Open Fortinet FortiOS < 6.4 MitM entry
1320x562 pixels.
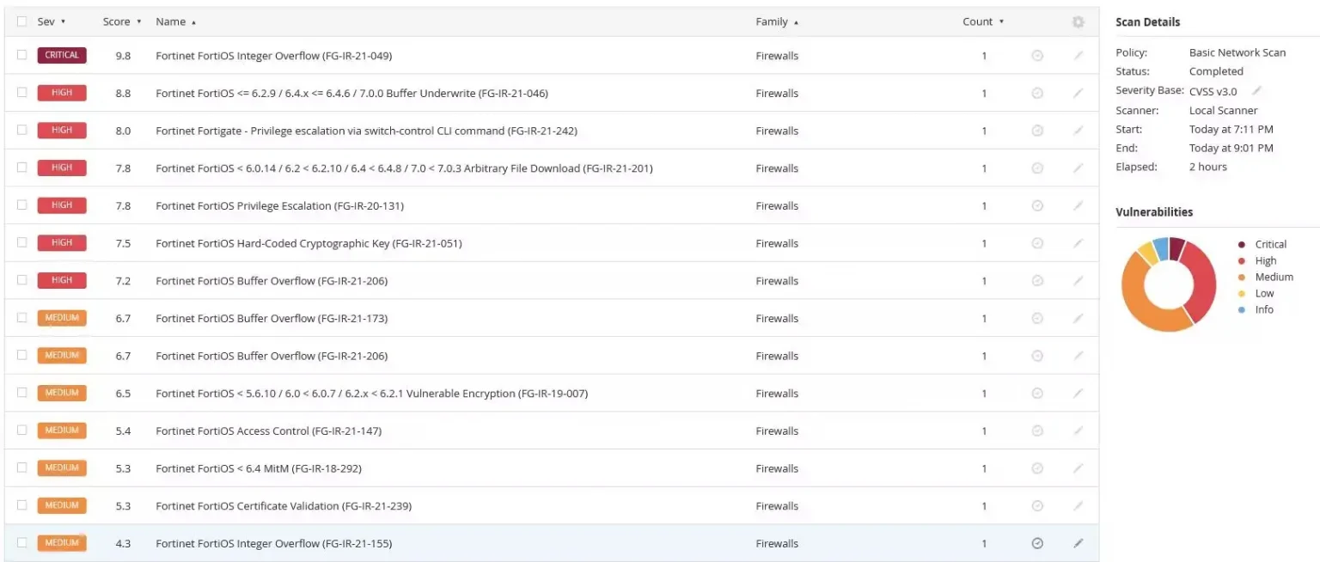point(258,468)
